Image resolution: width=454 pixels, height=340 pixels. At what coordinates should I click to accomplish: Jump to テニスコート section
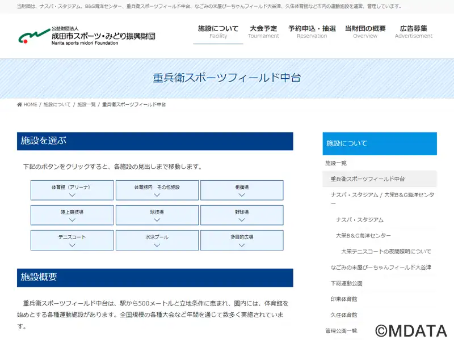tap(72, 240)
